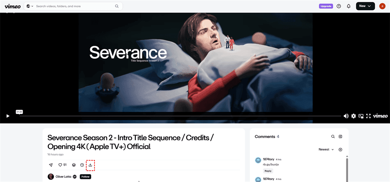Click the purple Upgrade button
The width and height of the screenshot is (390, 182).
pos(326,6)
